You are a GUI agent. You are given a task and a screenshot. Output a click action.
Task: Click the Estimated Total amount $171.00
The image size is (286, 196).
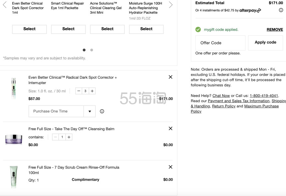tap(276, 3)
